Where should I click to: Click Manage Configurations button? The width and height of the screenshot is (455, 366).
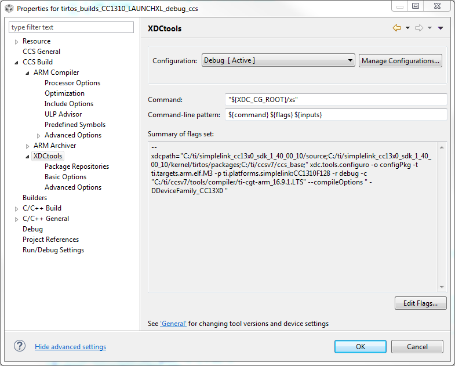[401, 61]
